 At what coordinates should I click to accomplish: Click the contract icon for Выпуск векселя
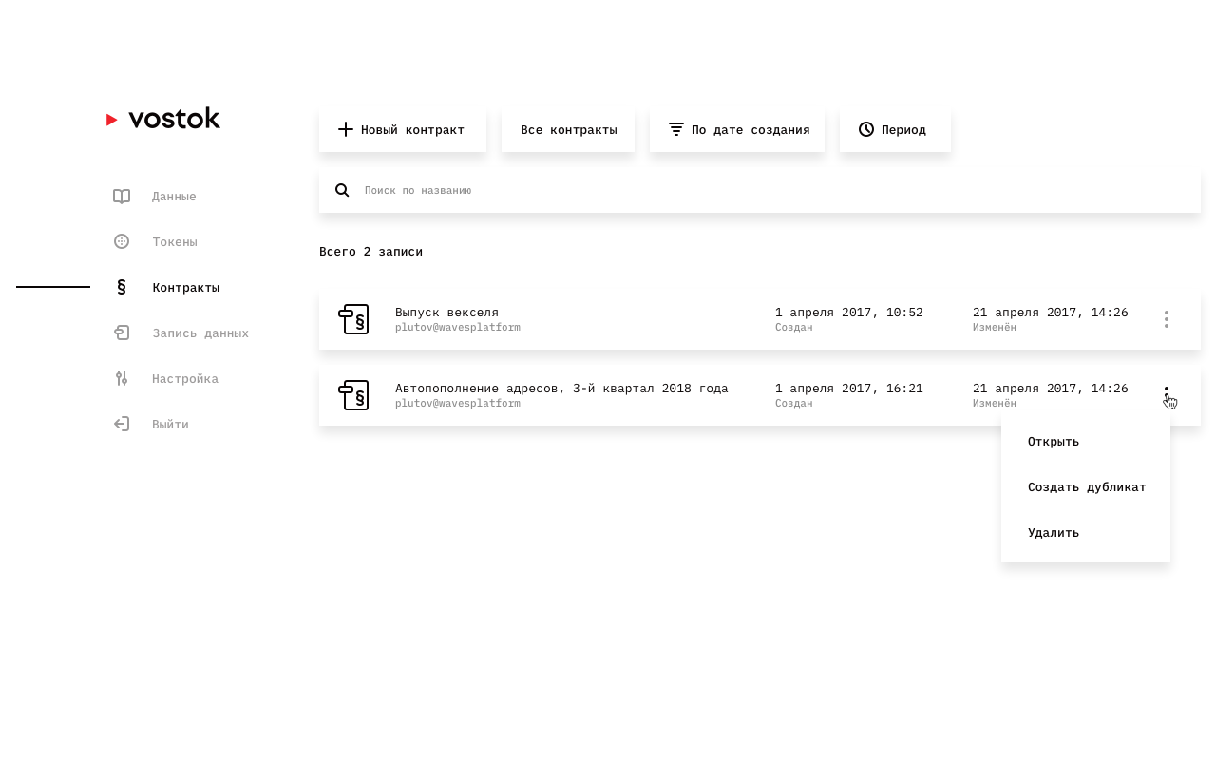pos(353,319)
